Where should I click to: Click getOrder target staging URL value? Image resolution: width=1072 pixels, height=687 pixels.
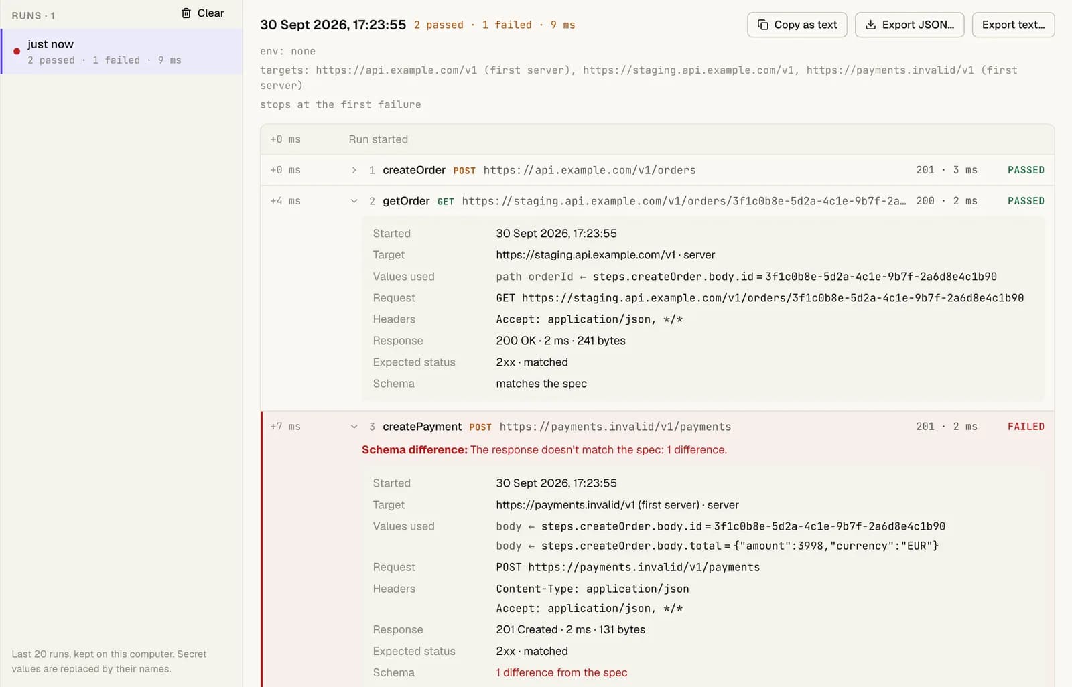click(606, 255)
